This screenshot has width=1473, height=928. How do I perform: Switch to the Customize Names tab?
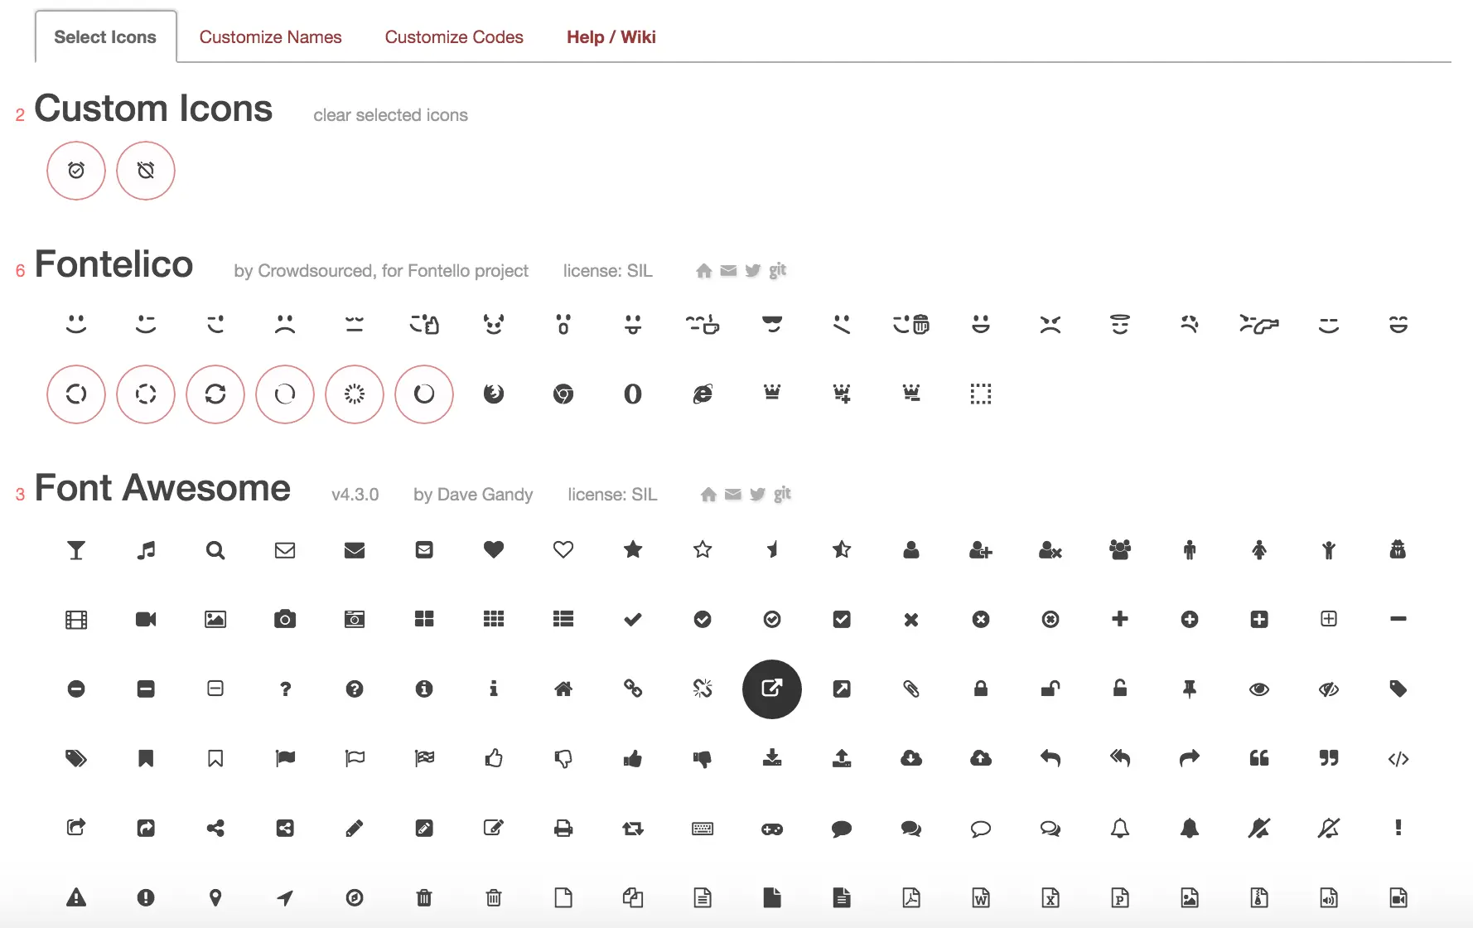(x=270, y=37)
